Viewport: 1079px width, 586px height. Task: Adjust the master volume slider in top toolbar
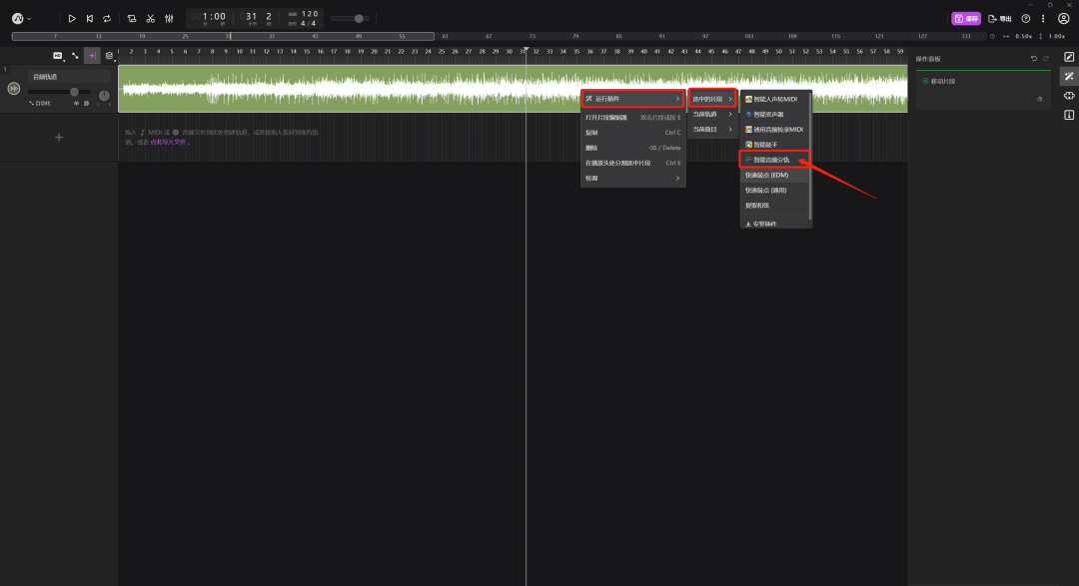pos(351,19)
